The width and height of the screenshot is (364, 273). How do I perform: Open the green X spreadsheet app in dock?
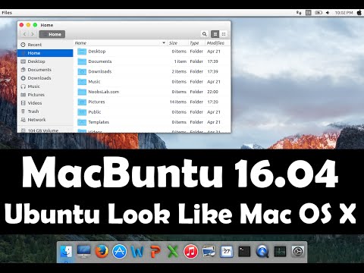173,252
